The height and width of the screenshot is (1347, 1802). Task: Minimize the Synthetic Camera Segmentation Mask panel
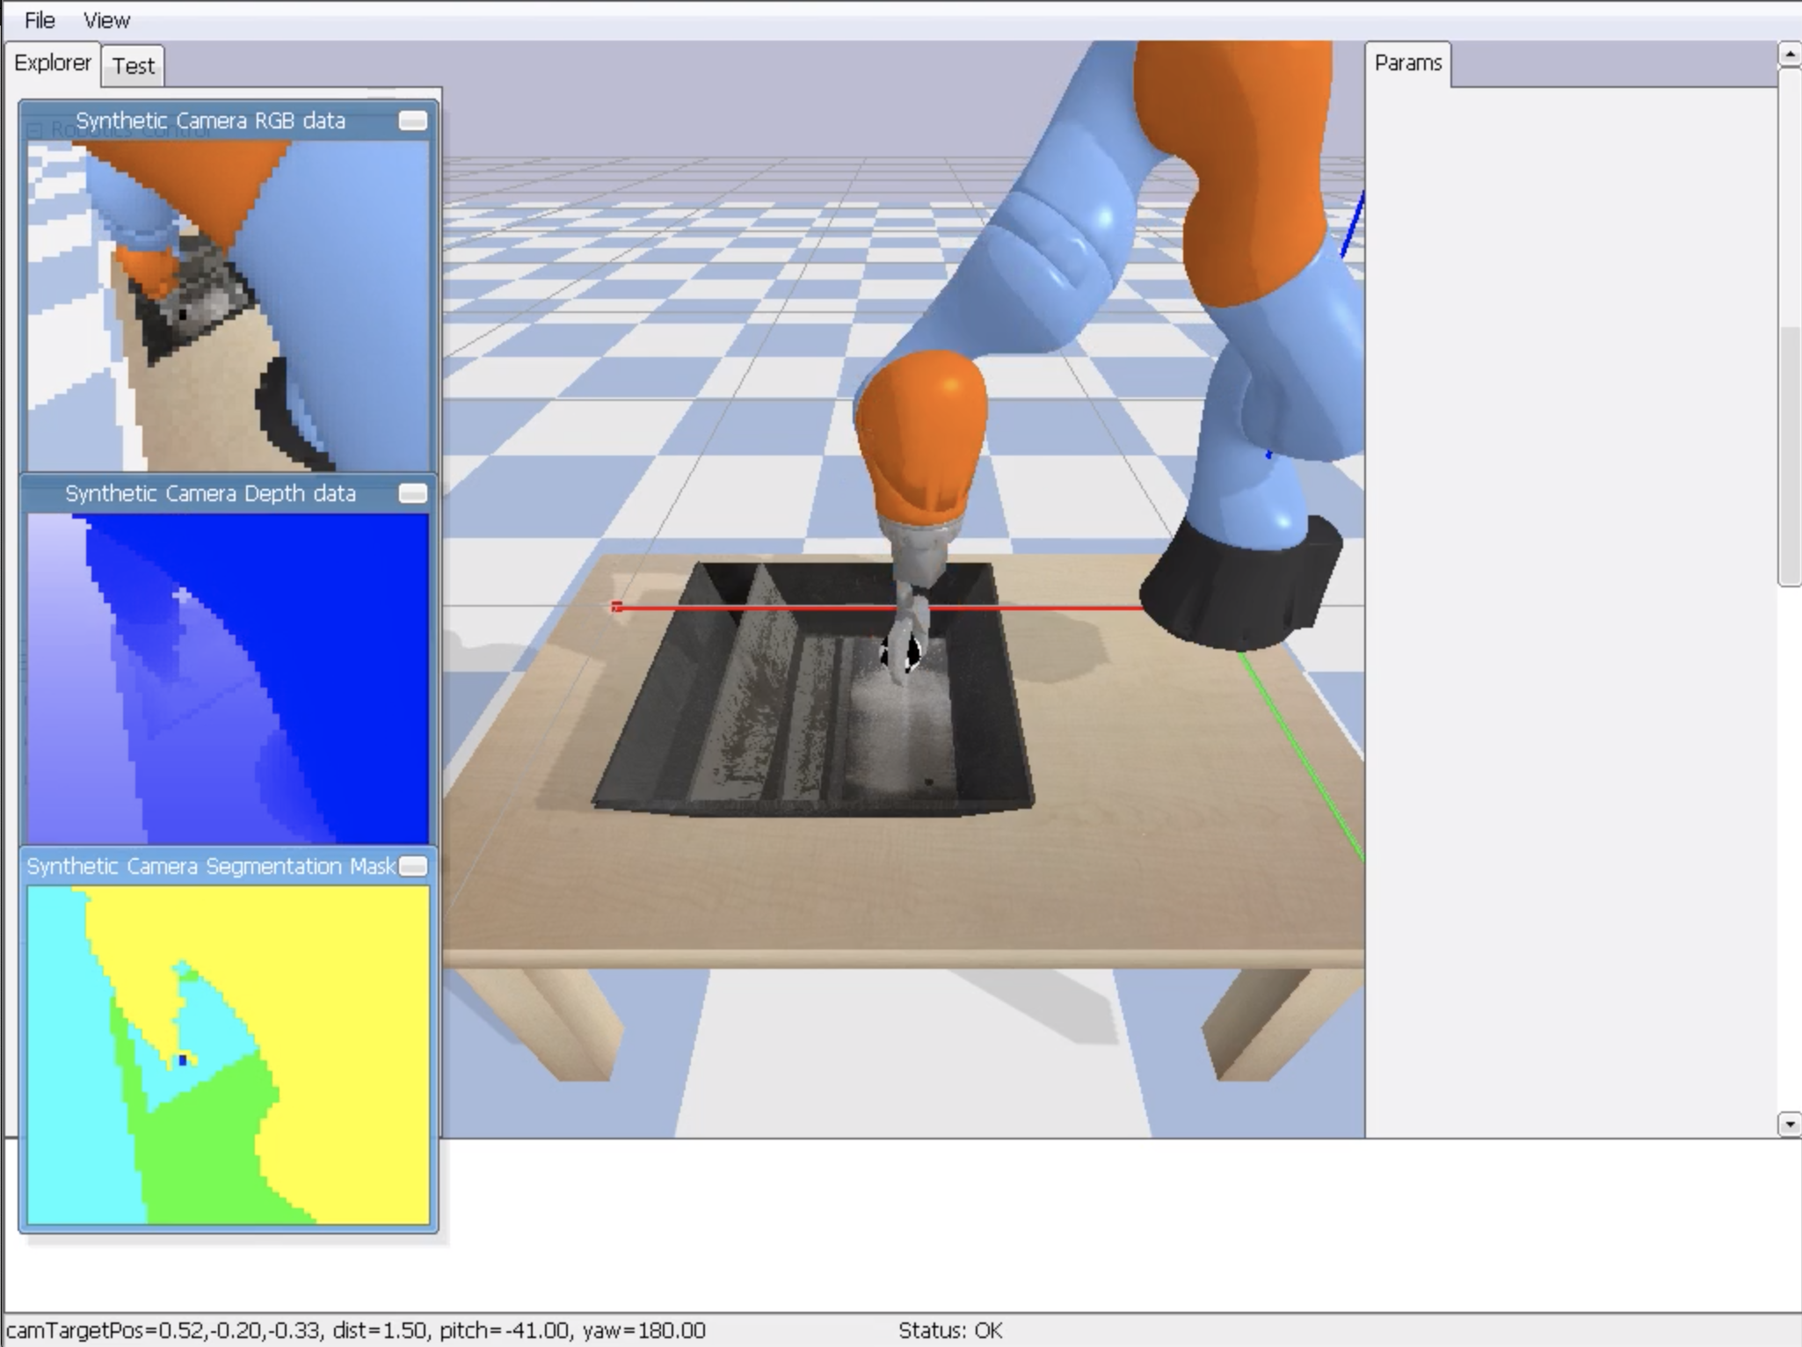pos(412,866)
